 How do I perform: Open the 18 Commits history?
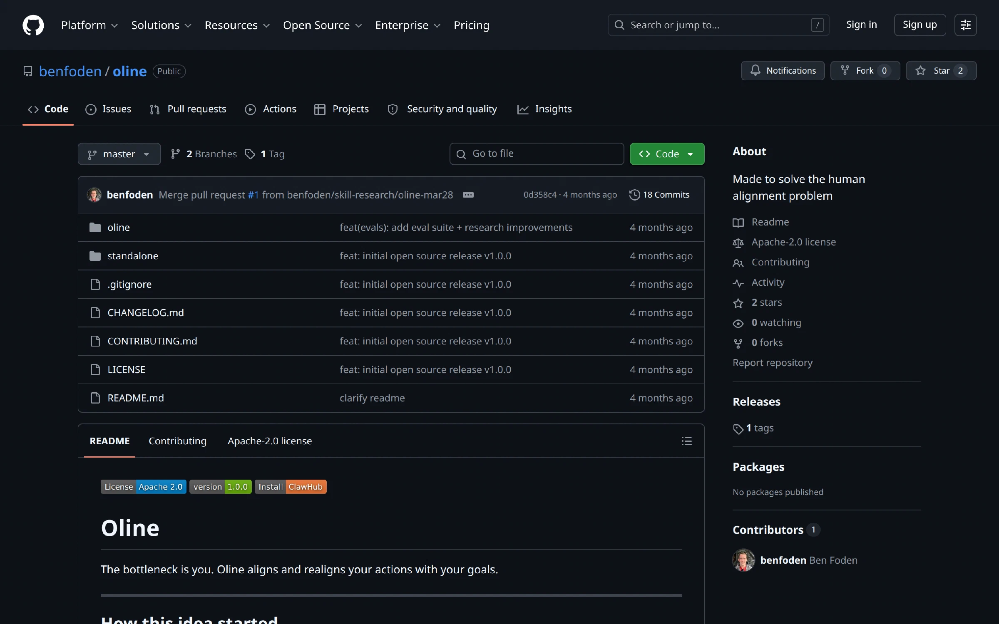(659, 195)
